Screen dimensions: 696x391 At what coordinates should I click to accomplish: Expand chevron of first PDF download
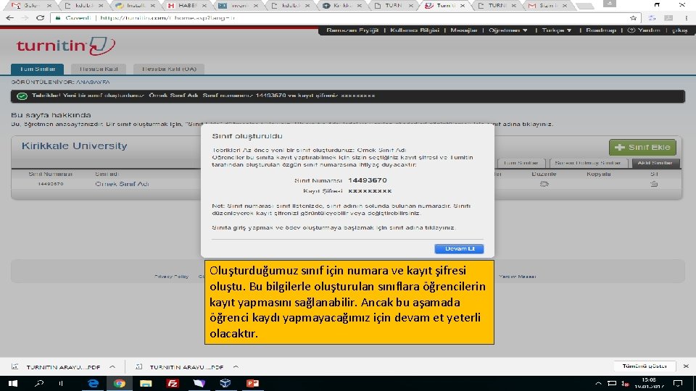[x=112, y=367]
